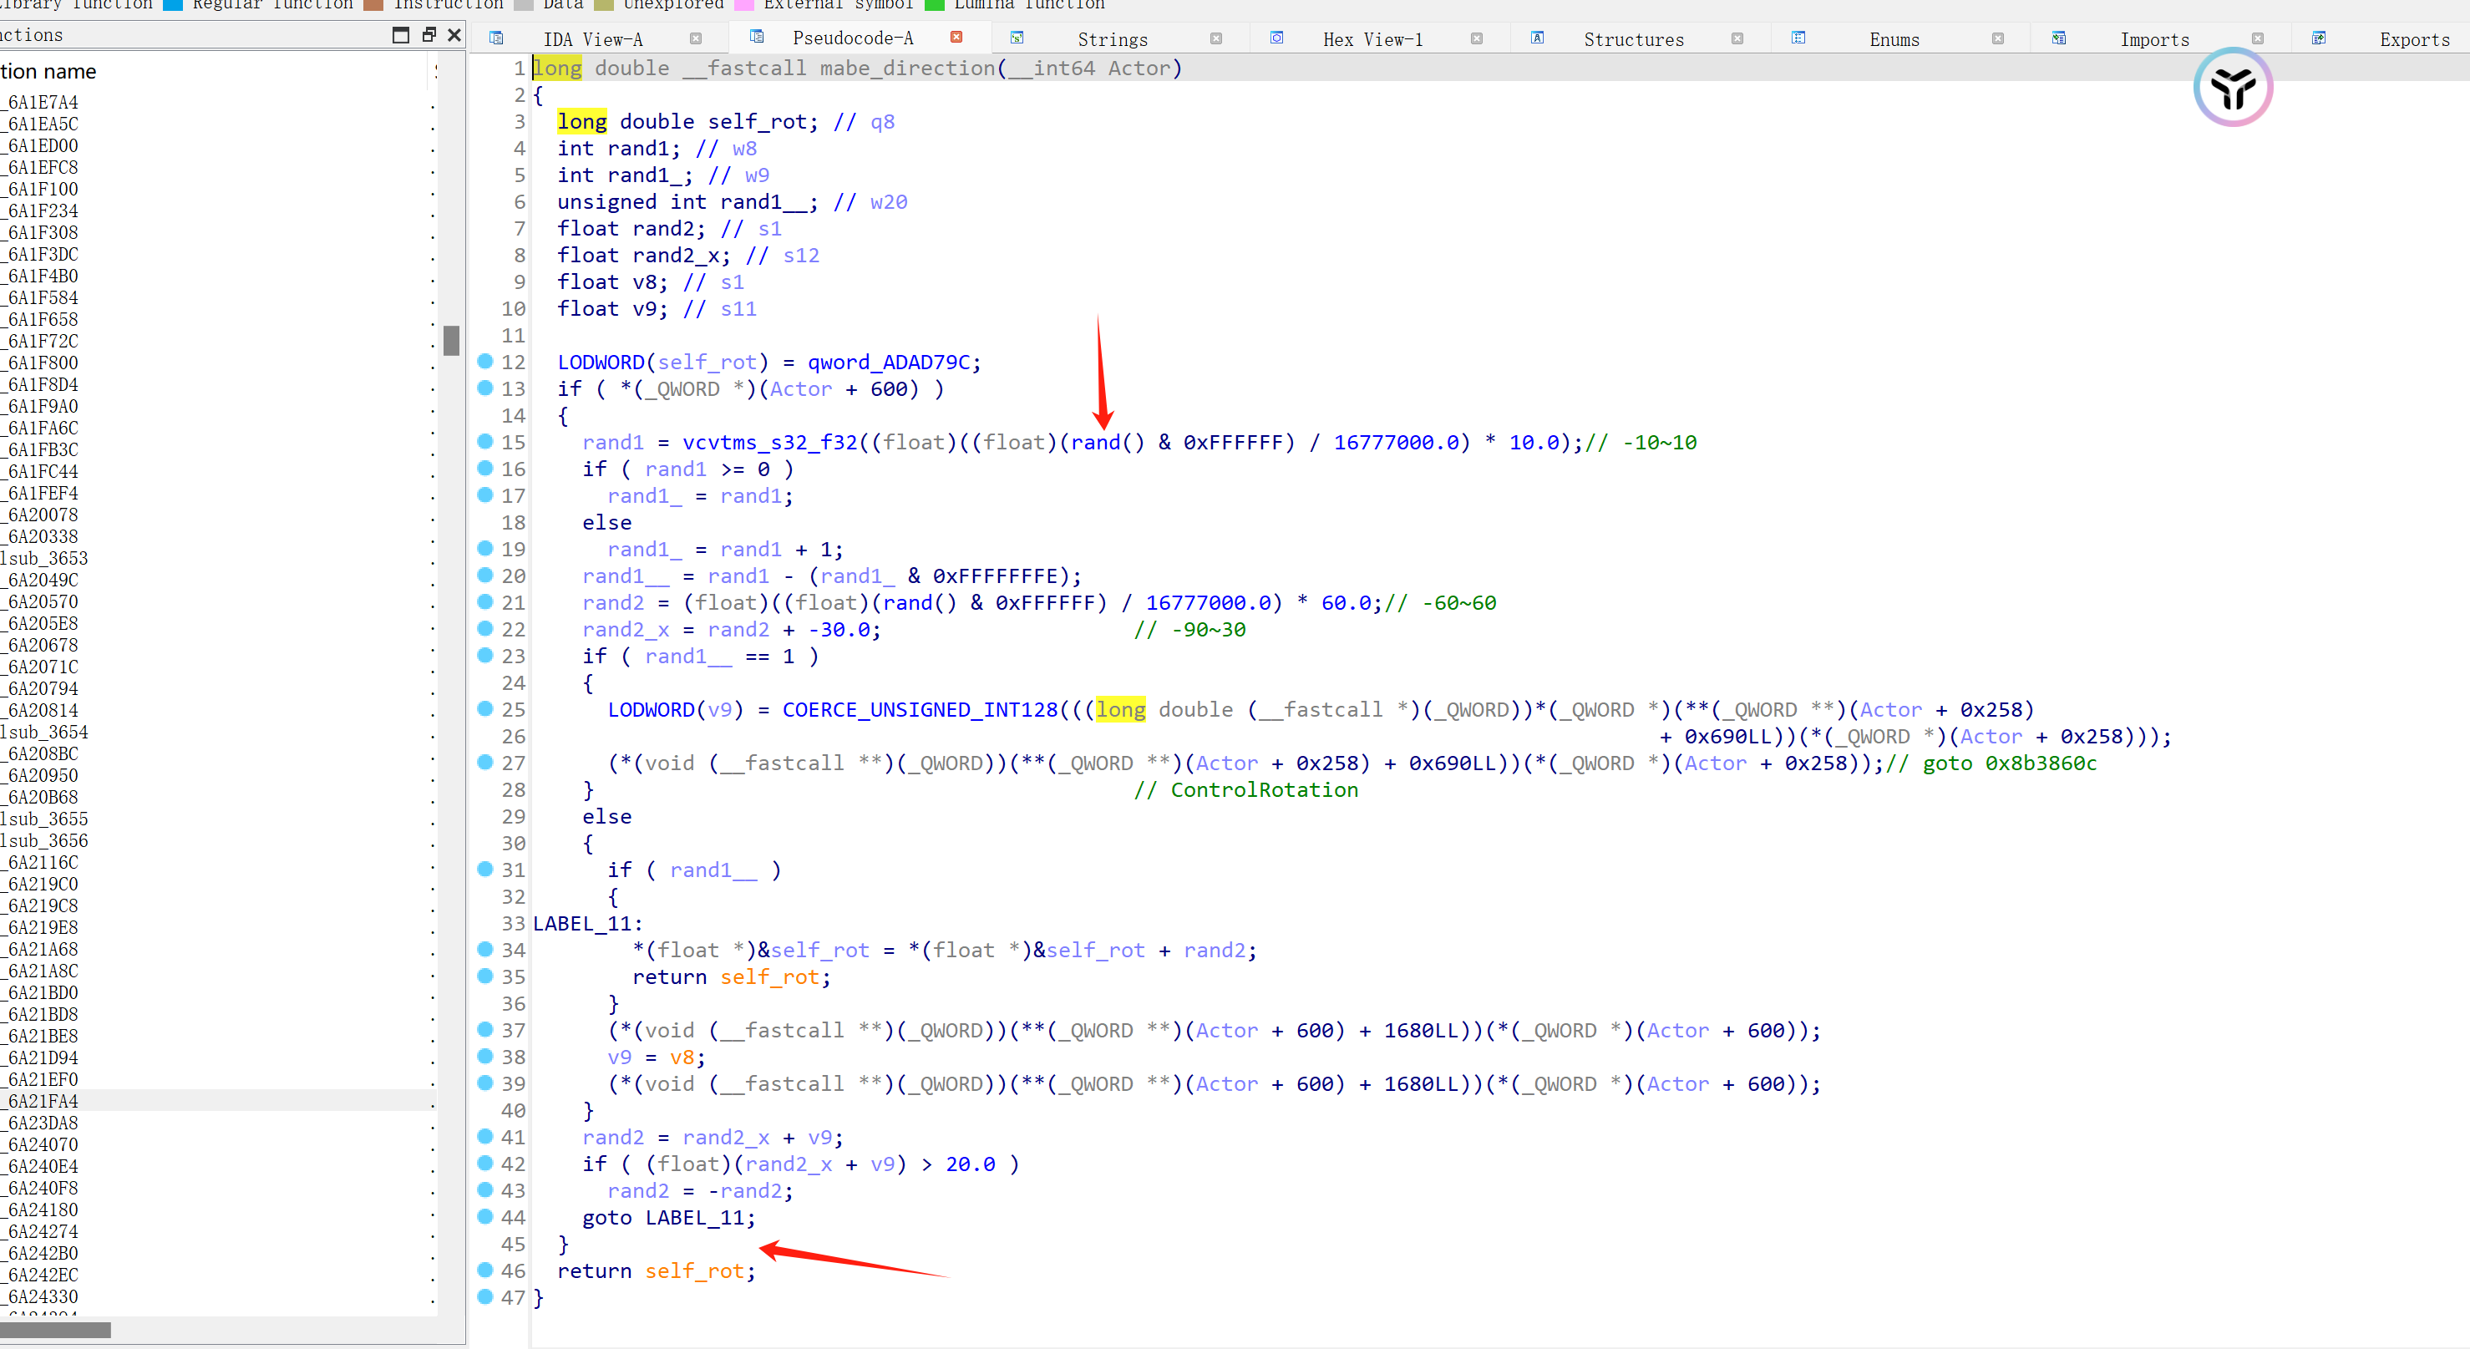Screen dimensions: 2470x1349
Task: Switch to the Hex View-1 tab
Action: point(1372,39)
